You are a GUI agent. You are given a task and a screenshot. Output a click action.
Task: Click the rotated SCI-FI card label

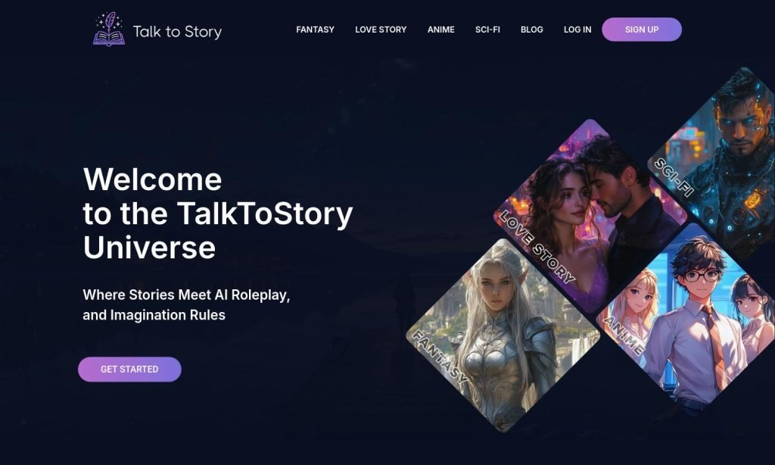tap(674, 177)
